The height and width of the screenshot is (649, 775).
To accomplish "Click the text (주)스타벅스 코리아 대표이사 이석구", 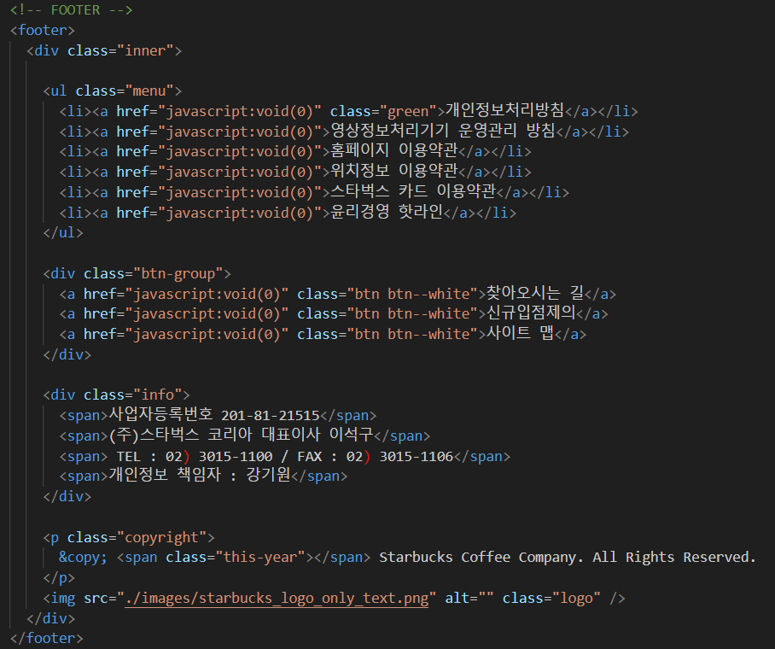I will pyautogui.click(x=241, y=435).
